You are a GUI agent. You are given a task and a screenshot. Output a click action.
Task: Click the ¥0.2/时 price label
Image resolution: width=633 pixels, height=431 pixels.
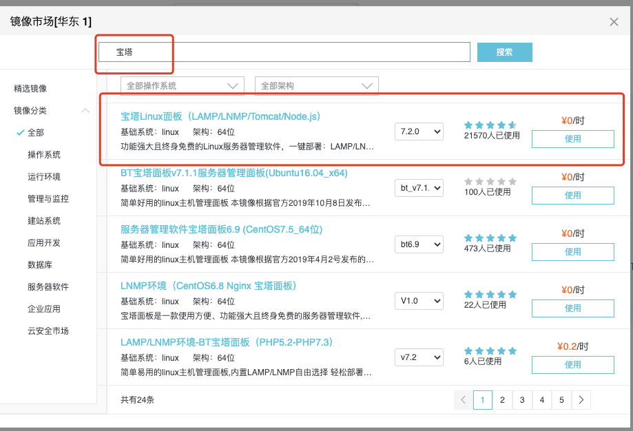coord(573,346)
